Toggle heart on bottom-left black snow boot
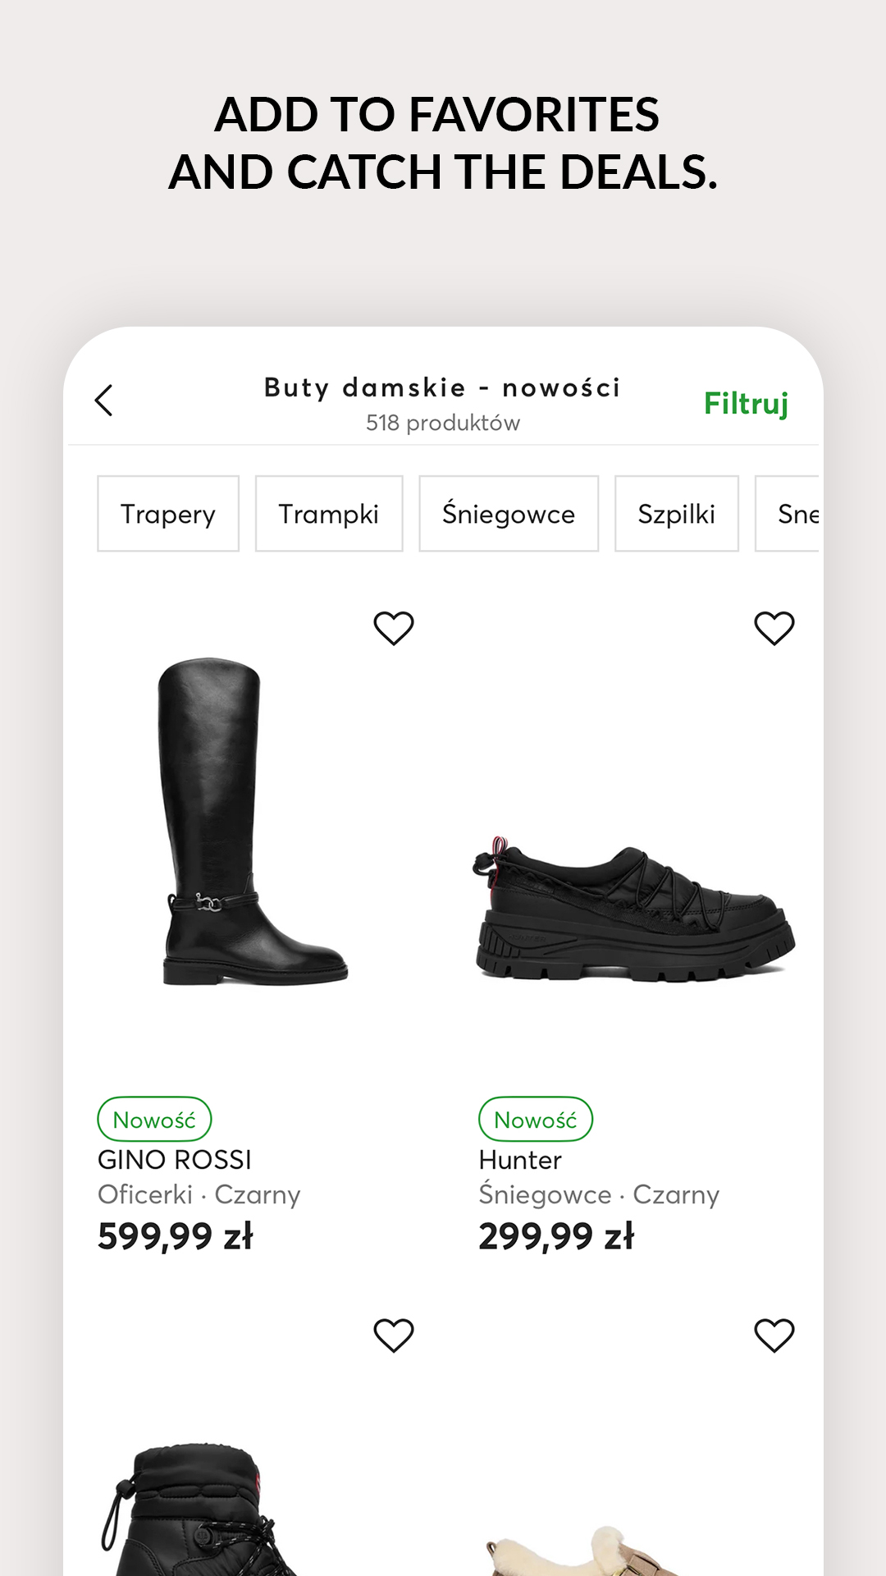Screen dimensions: 886x1576 (x=394, y=1335)
